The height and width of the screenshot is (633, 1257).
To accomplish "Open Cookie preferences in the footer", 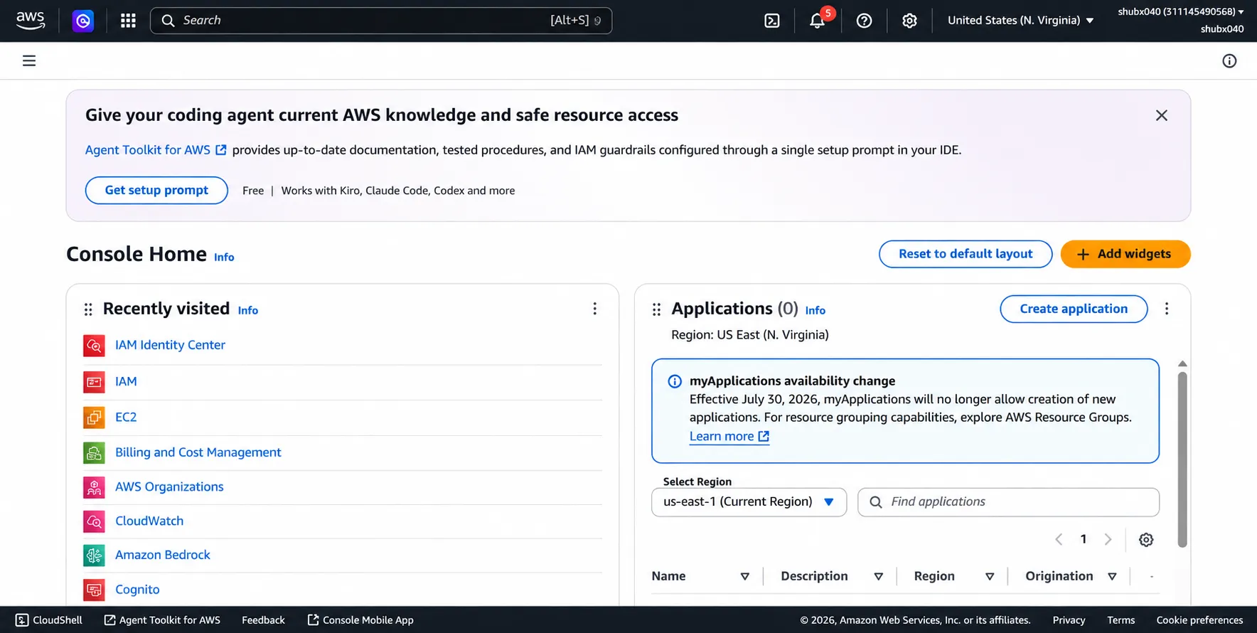I will [1199, 620].
